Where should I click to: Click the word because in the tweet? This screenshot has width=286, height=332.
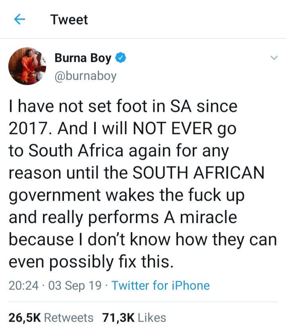[x=40, y=240]
